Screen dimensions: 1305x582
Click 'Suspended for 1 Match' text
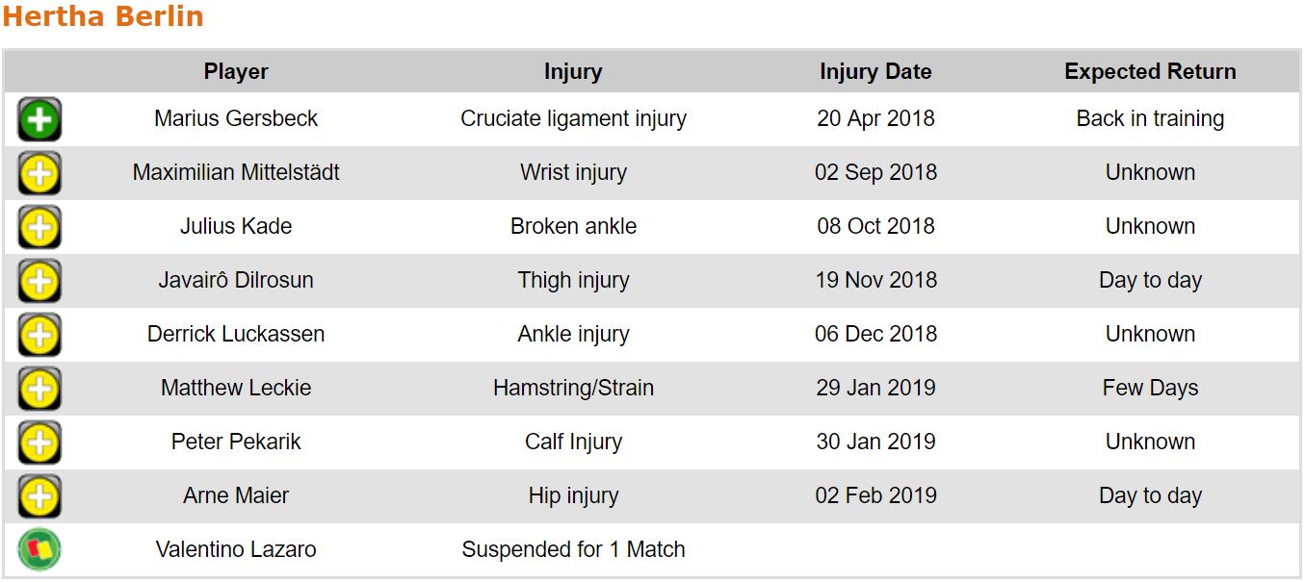[x=573, y=550]
